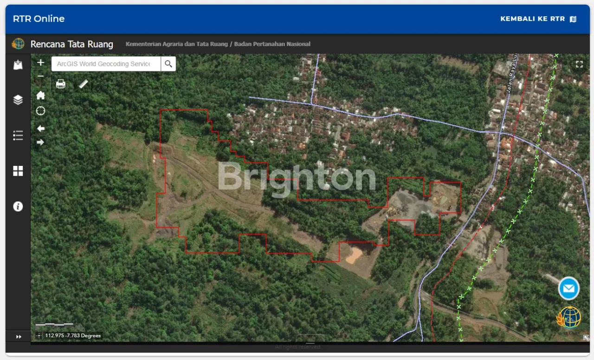This screenshot has width=594, height=360.
Task: Open the Basemap gallery grid
Action: (18, 171)
